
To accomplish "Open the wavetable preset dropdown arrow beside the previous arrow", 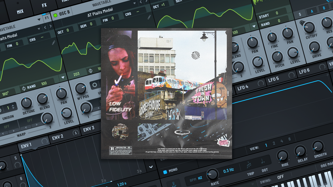I will tap(39, 29).
